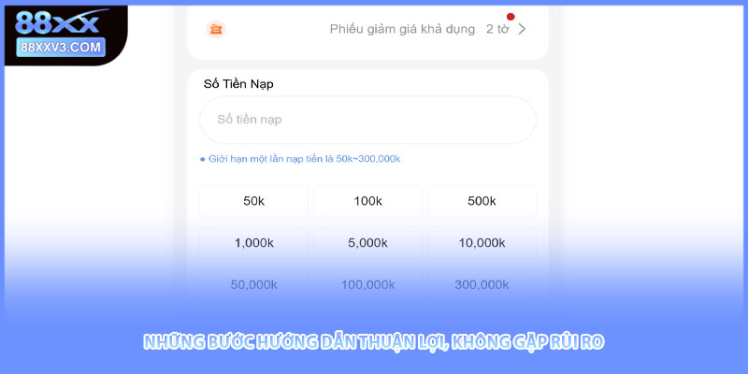Image resolution: width=748 pixels, height=374 pixels.
Task: Click the red notification dot
Action: click(x=510, y=17)
